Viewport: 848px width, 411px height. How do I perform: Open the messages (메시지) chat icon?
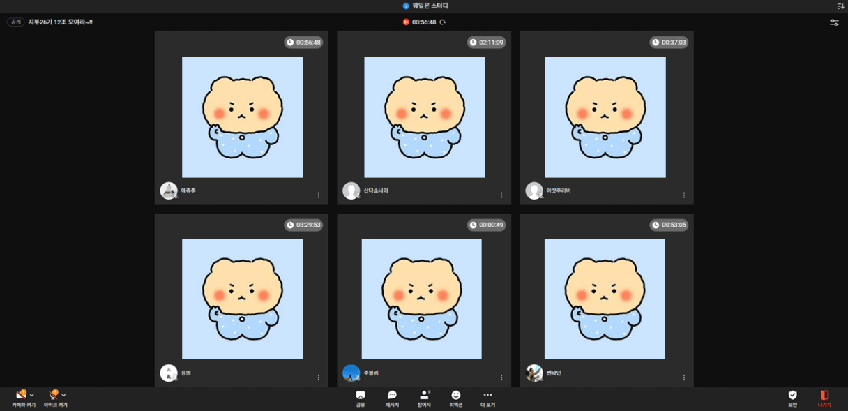click(392, 396)
